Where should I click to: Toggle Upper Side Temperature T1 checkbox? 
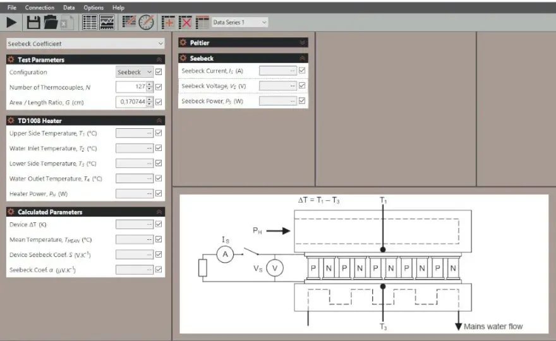[x=159, y=133]
